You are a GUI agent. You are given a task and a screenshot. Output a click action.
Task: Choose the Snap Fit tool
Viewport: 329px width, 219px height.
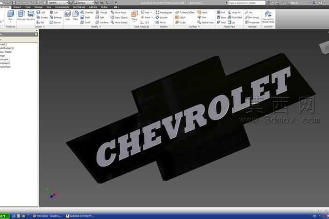point(234,12)
